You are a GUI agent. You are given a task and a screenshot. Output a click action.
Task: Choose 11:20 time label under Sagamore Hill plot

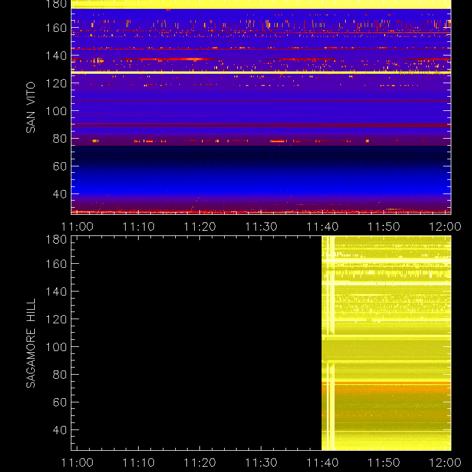(x=200, y=463)
